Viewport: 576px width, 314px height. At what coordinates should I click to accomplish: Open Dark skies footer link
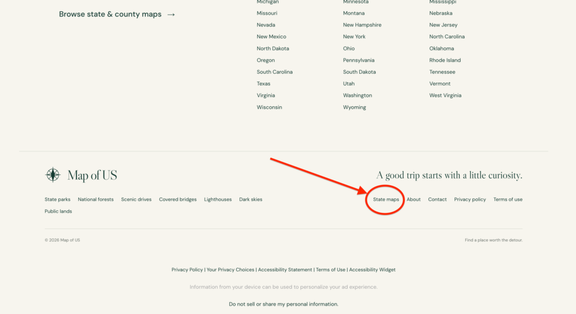(250, 200)
